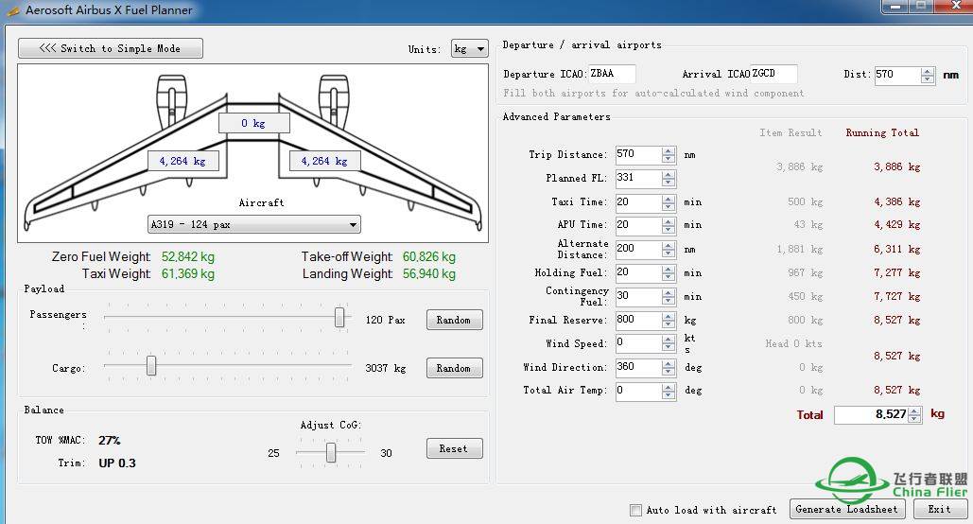Screen dimensions: 973x524
Task: Click Taxi Weight value 61,369 kg
Action: coord(188,273)
